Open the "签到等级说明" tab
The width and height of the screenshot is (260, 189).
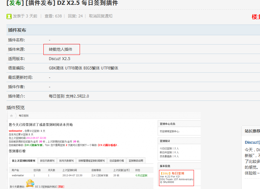tap(136, 161)
